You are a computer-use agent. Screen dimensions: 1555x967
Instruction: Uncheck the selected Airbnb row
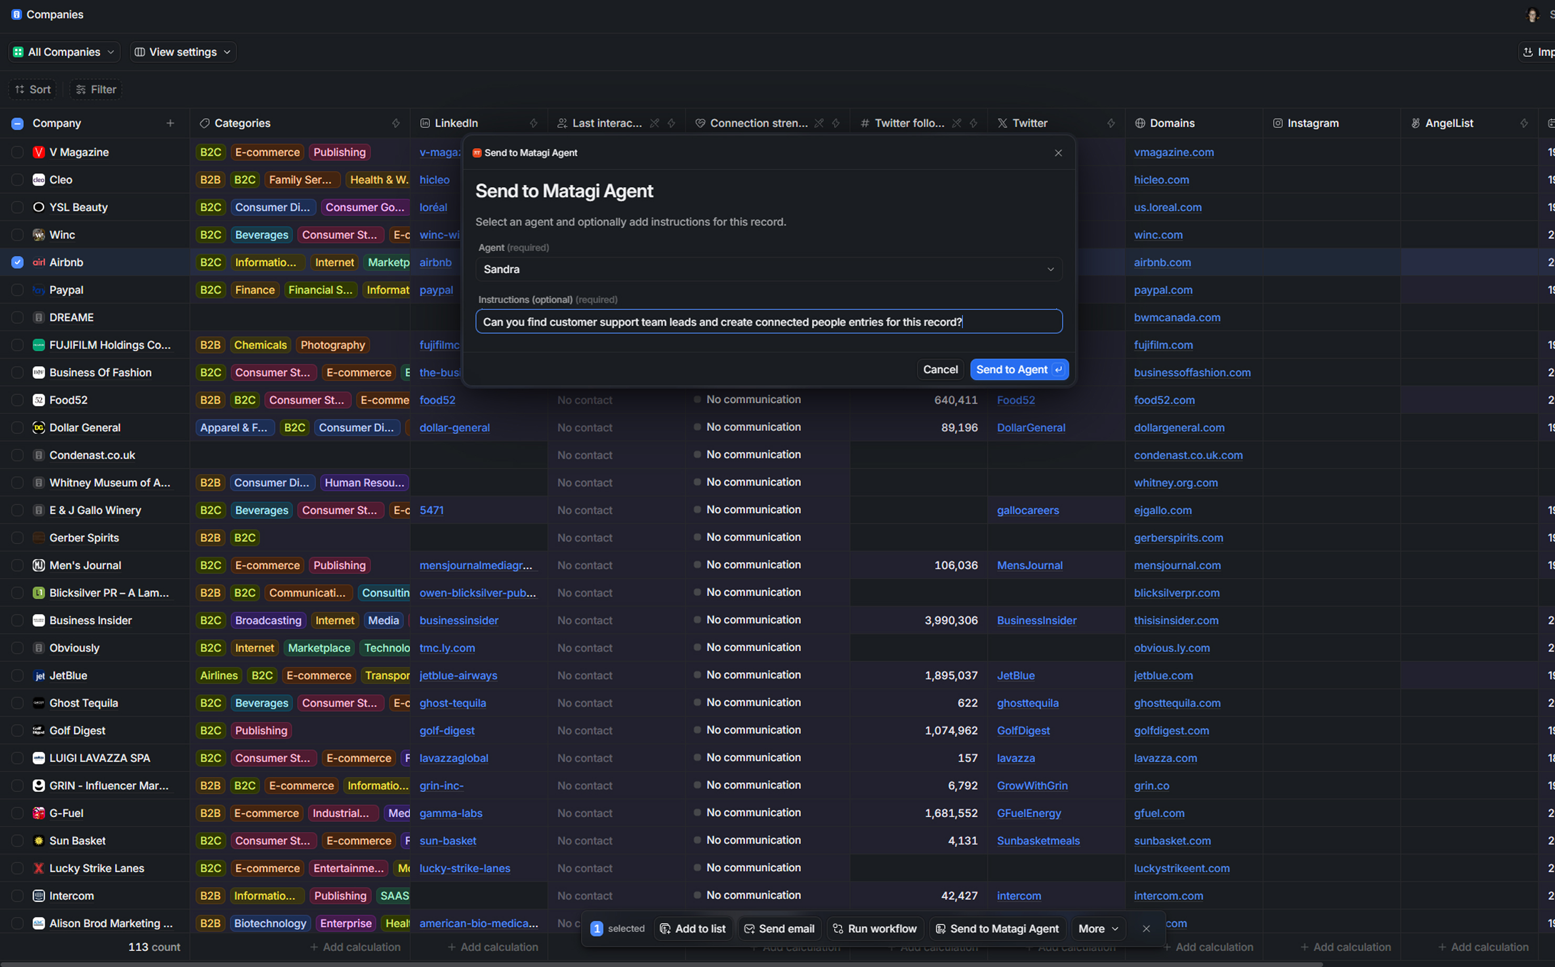[x=17, y=262]
